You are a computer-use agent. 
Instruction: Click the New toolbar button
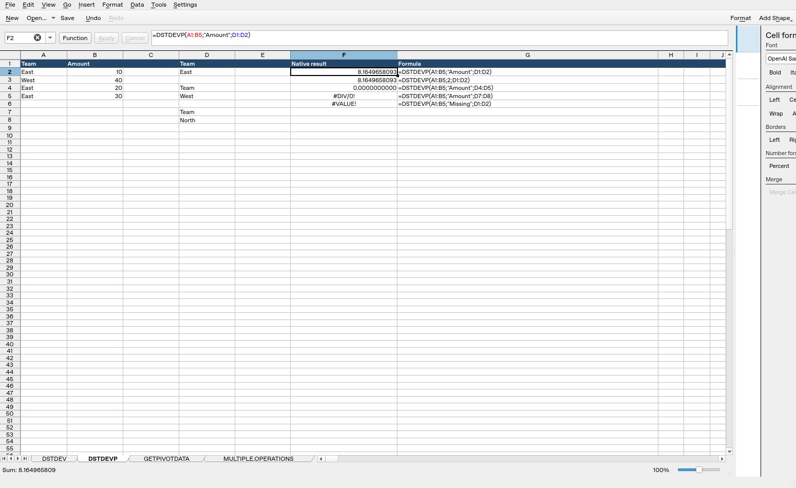point(12,18)
